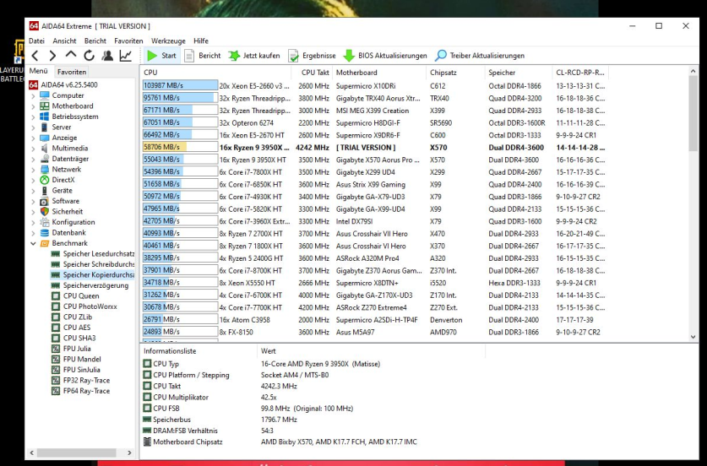Select the CPU AES benchmark icon
Viewport: 707px width, 466px height.
click(56, 328)
